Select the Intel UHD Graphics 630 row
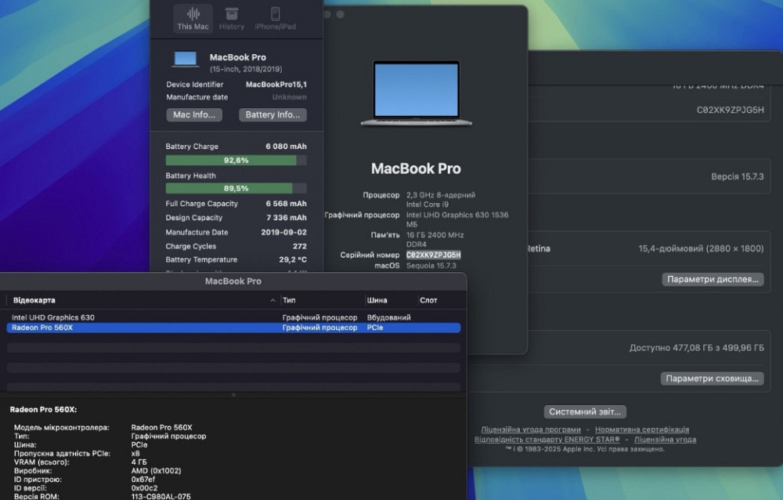The height and width of the screenshot is (500, 783). coord(54,317)
